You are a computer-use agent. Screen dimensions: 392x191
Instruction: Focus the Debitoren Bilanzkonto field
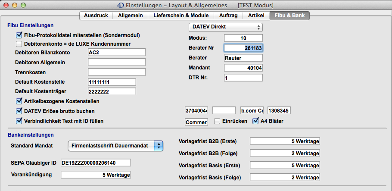(x=116, y=52)
